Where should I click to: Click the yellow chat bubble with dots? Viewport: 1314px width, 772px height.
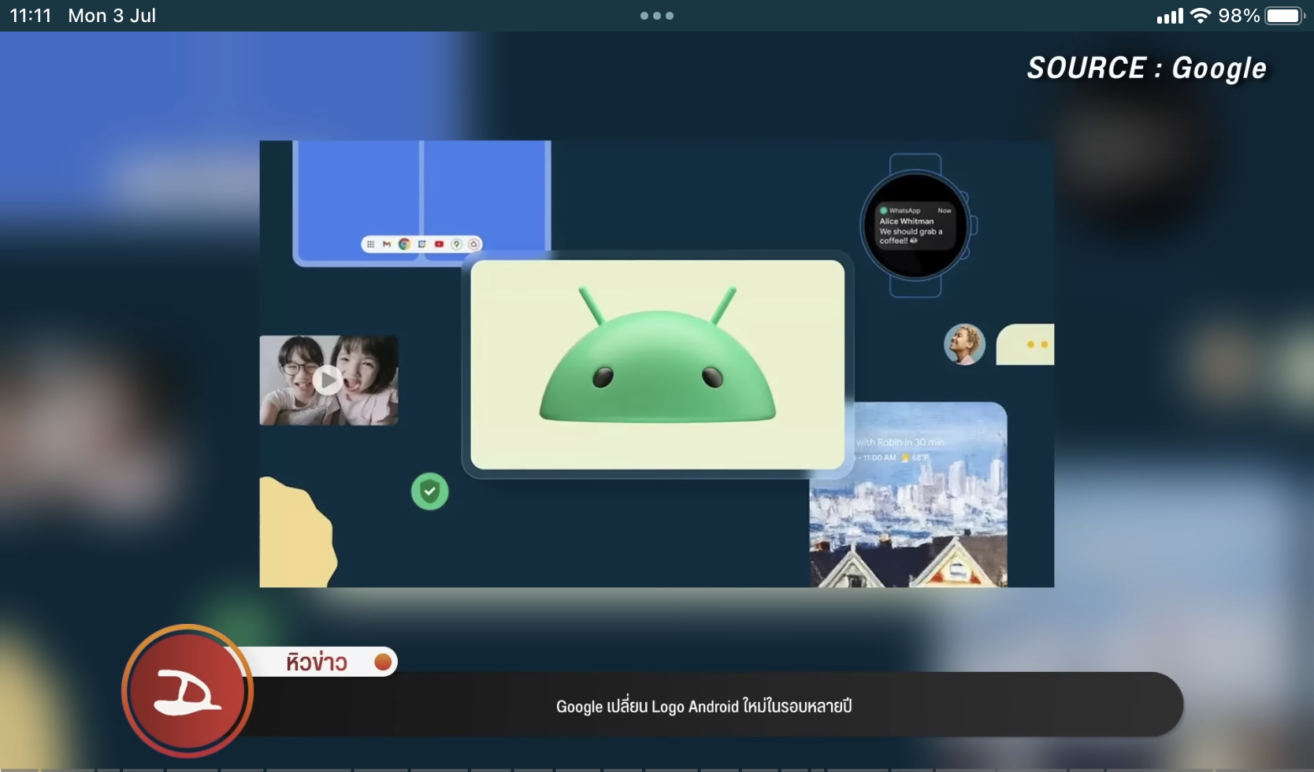pyautogui.click(x=1025, y=344)
